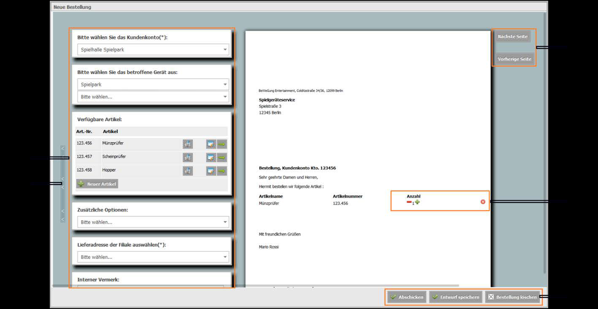Open the edit window icon for Scheinprüfer
The height and width of the screenshot is (309, 598).
[x=211, y=157]
